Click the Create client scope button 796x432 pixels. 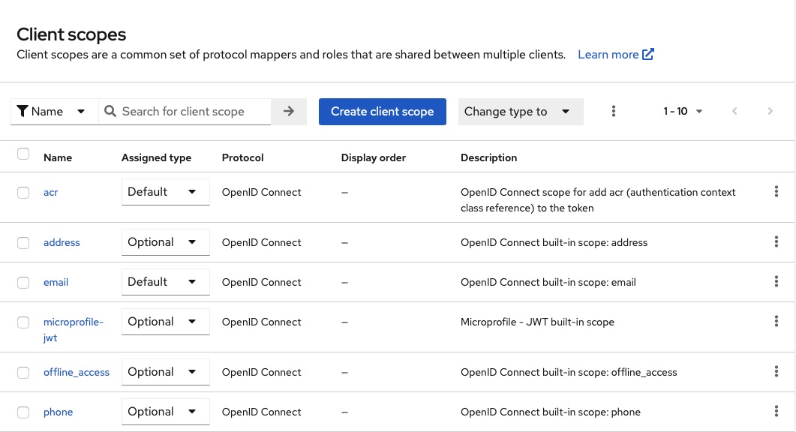tap(383, 111)
